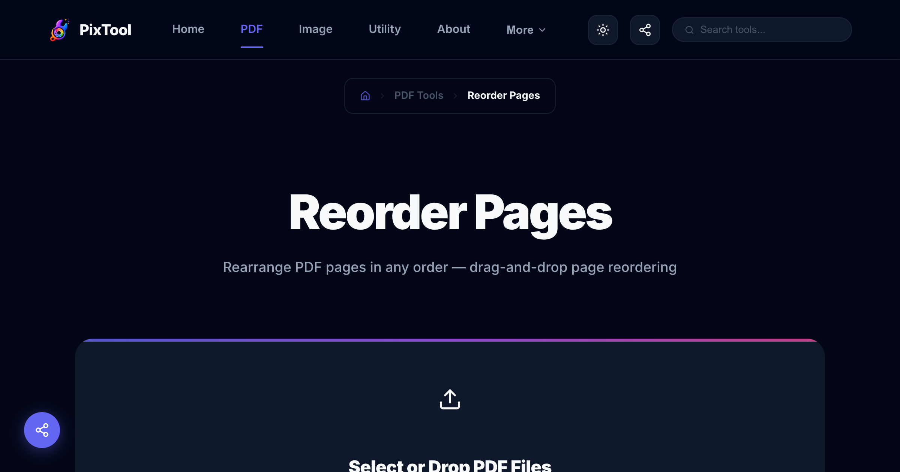Click the magnifier icon in search box
Screen dimensions: 900x472
pyautogui.click(x=689, y=30)
